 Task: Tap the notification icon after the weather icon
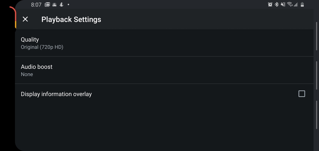click(x=62, y=5)
